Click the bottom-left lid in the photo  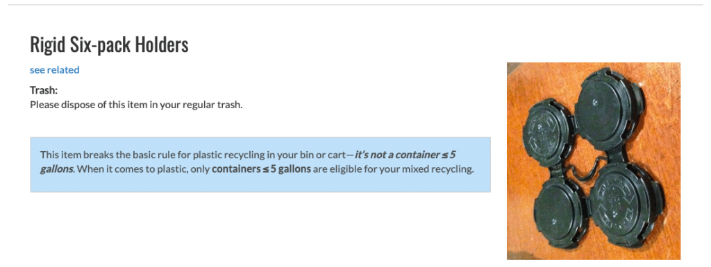coord(560,210)
